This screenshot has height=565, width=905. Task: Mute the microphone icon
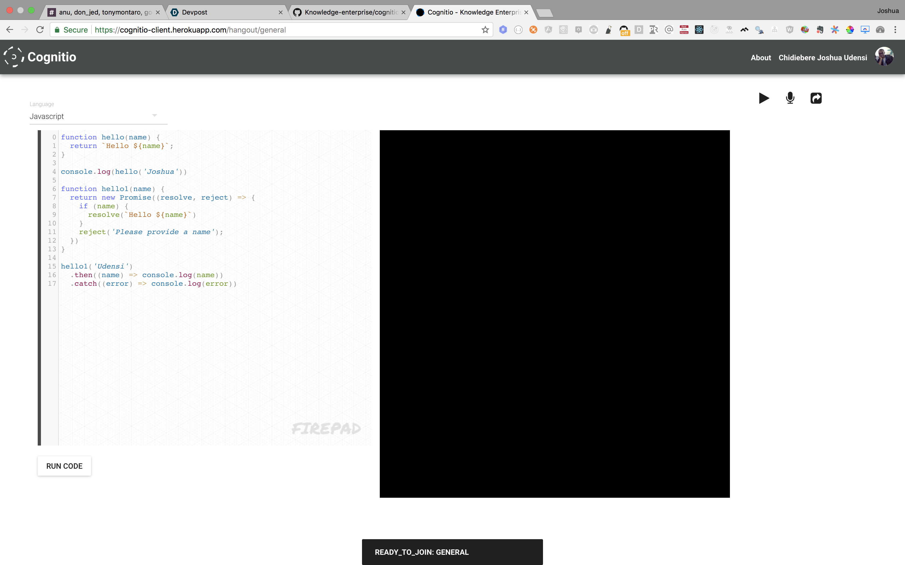pyautogui.click(x=790, y=98)
